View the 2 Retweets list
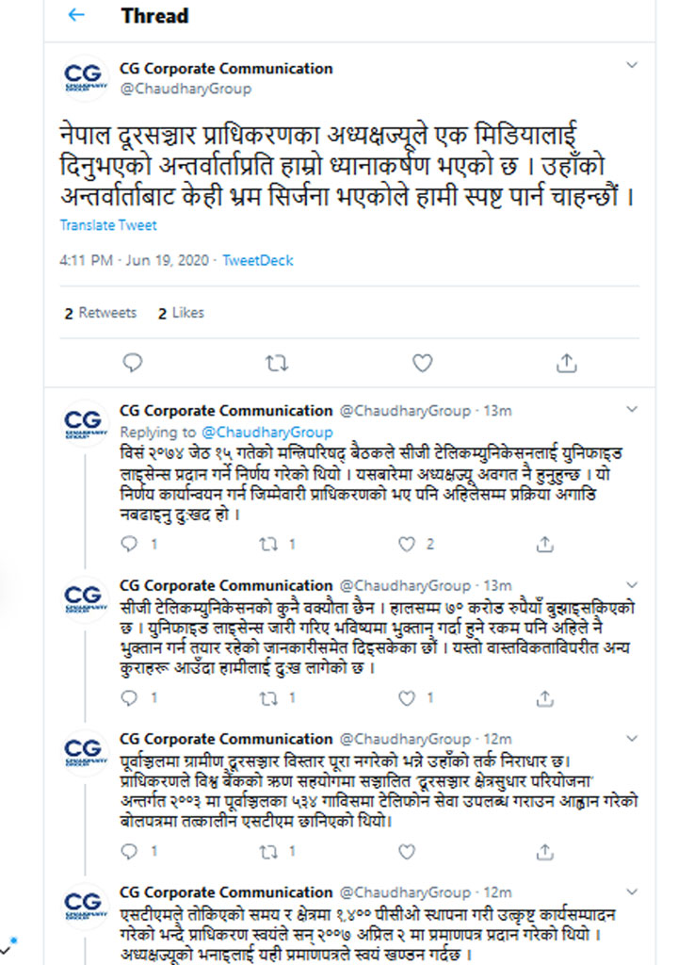Image resolution: width=678 pixels, height=965 pixels. 100,313
